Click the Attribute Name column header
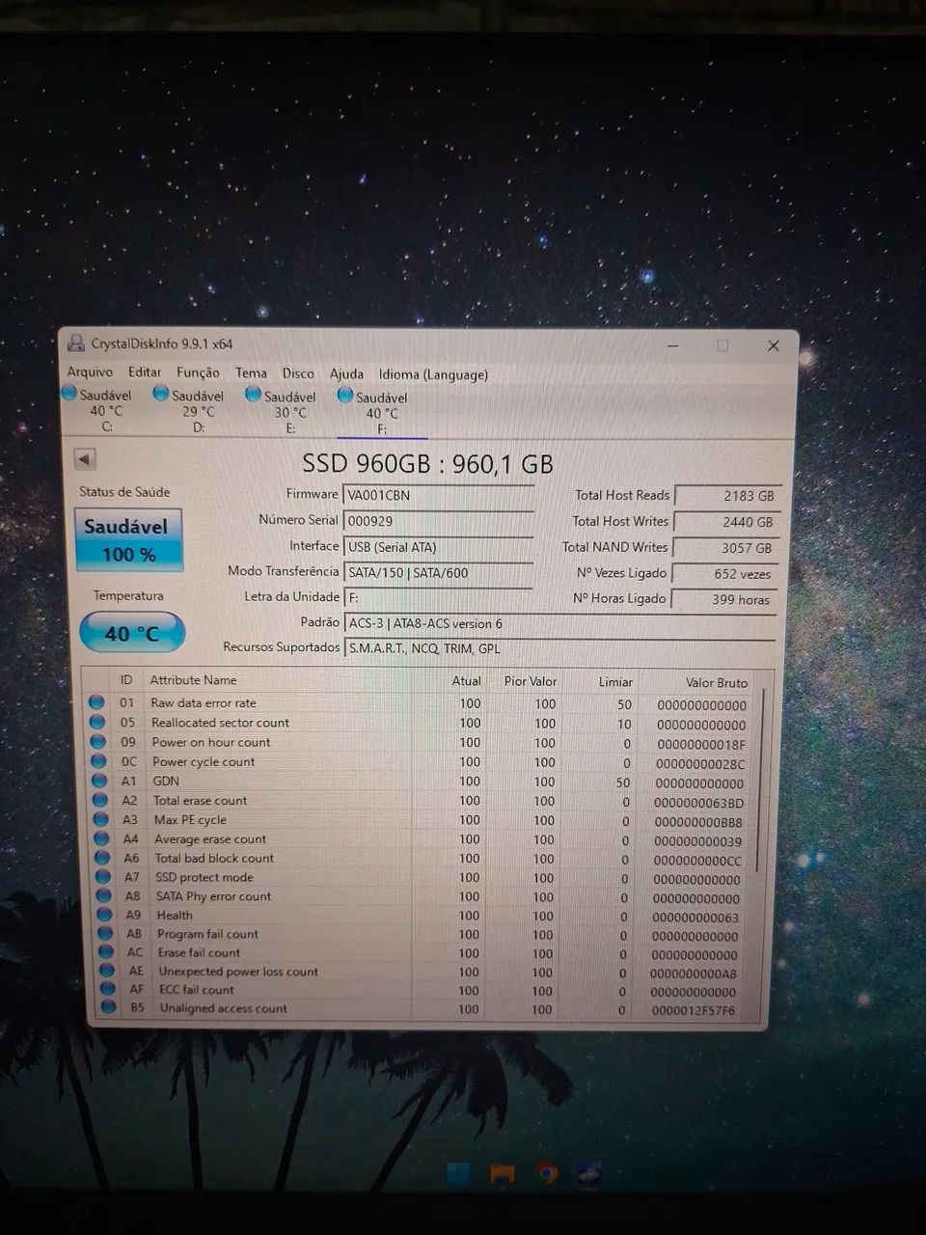The height and width of the screenshot is (1235, 926). point(193,680)
